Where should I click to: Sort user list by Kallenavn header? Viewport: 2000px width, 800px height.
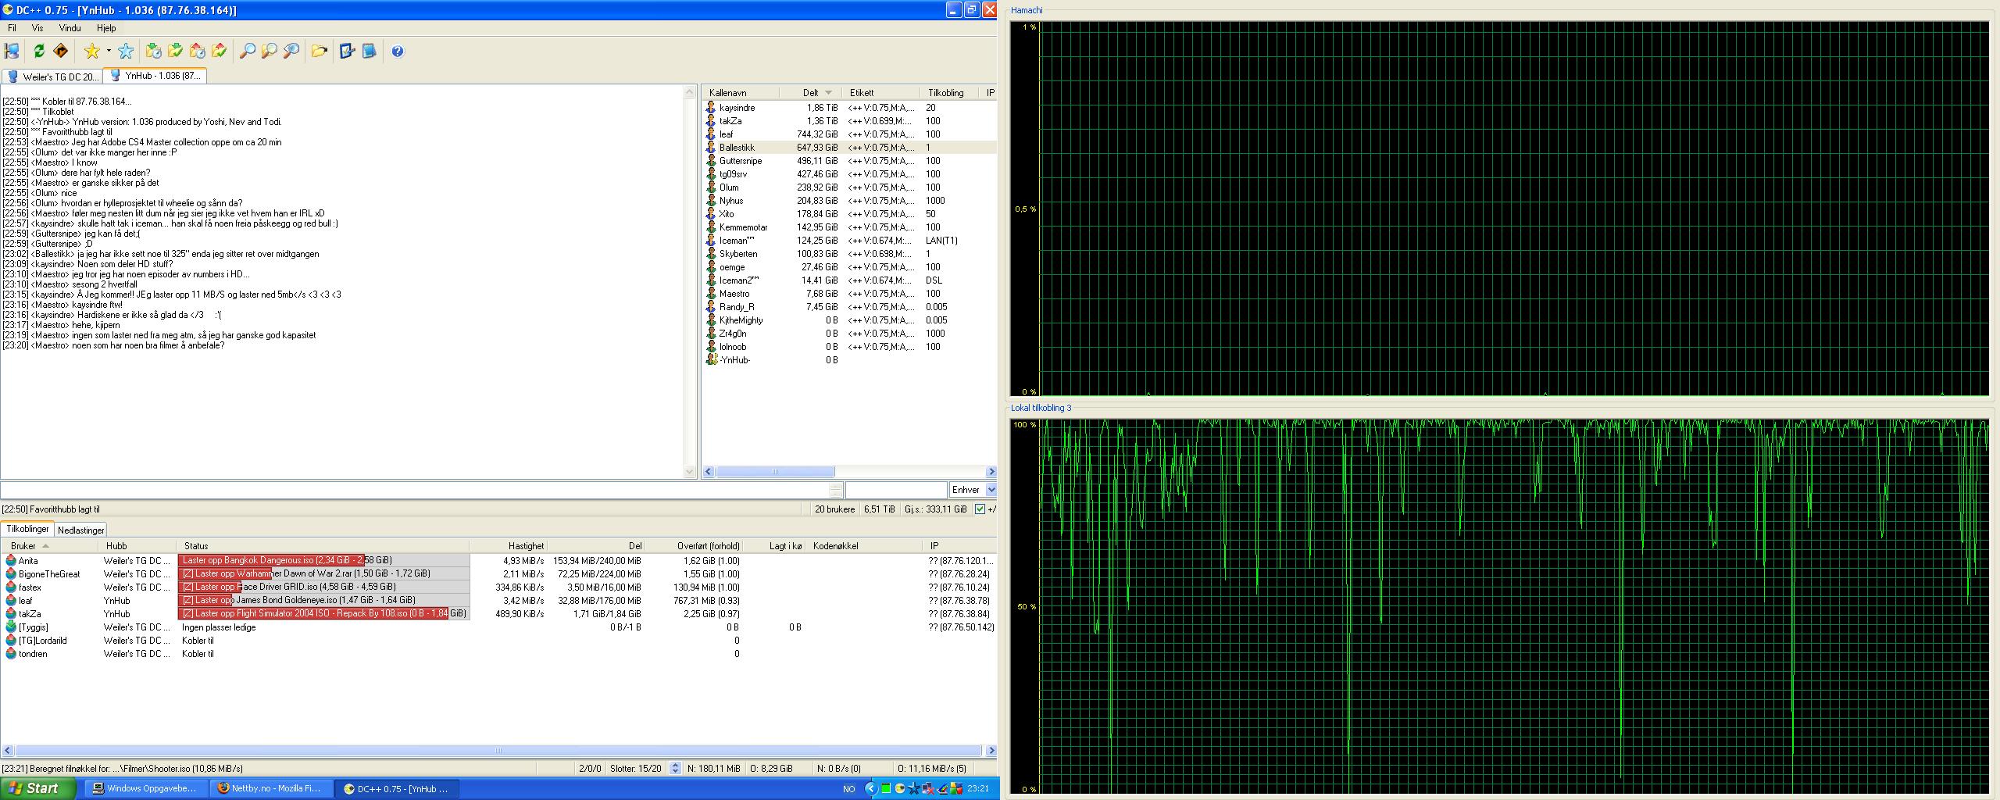pos(741,93)
